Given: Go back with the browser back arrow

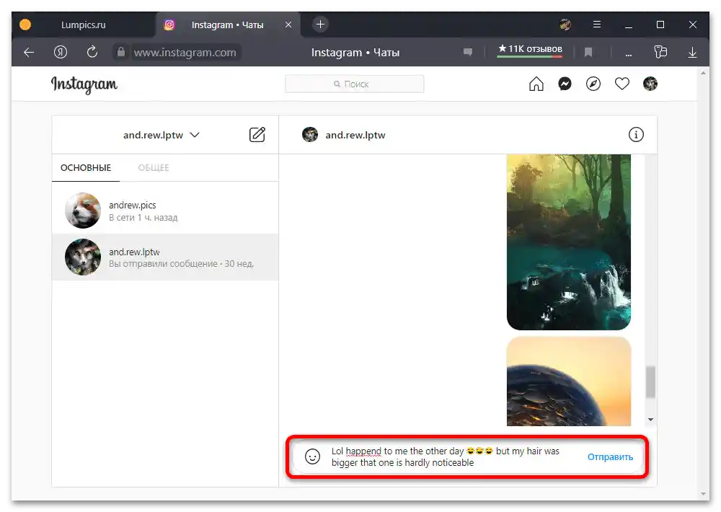Looking at the screenshot, I should coord(29,53).
